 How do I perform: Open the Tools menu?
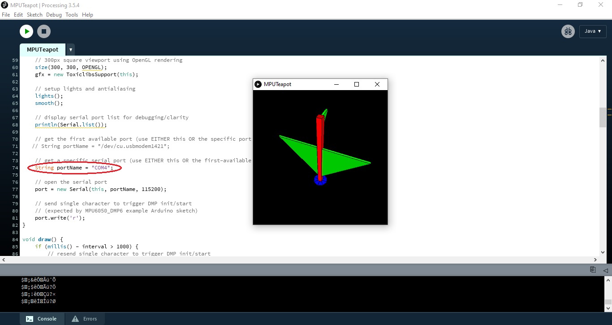point(72,14)
